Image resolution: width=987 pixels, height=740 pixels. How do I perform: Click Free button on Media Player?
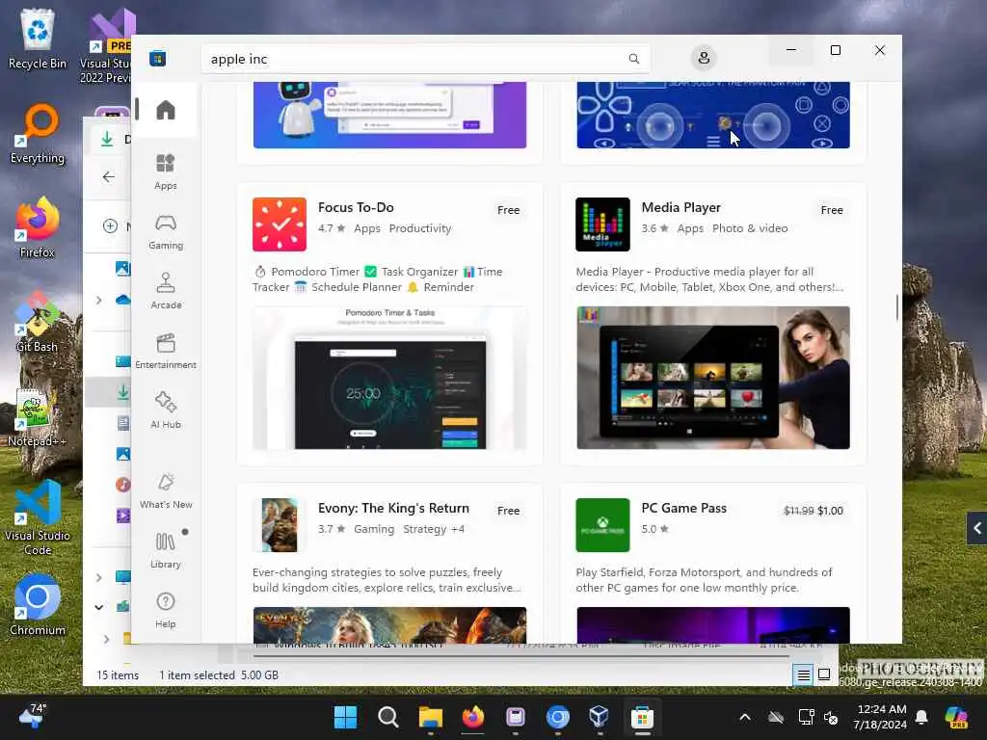point(832,210)
